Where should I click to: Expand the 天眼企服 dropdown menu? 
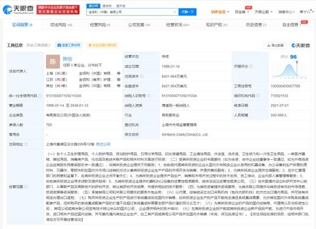coord(264,12)
